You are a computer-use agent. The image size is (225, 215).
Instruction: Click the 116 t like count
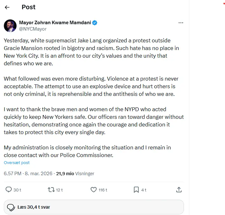coord(103,190)
